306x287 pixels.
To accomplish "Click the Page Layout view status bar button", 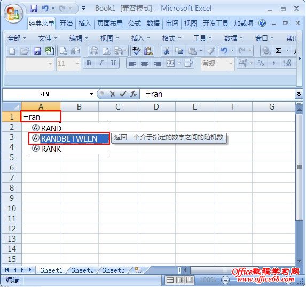I will 180,281.
